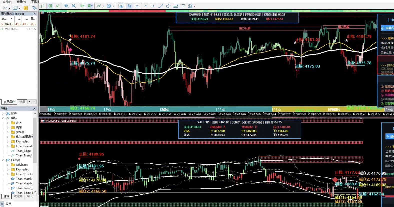Switch chart to line chart type
The width and height of the screenshot is (394, 207).
click(x=58, y=6)
